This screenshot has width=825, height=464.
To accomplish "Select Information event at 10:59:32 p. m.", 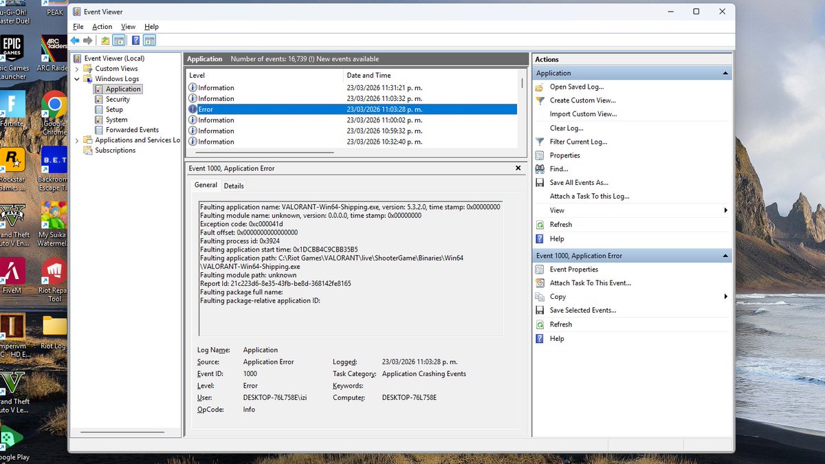I will [351, 131].
